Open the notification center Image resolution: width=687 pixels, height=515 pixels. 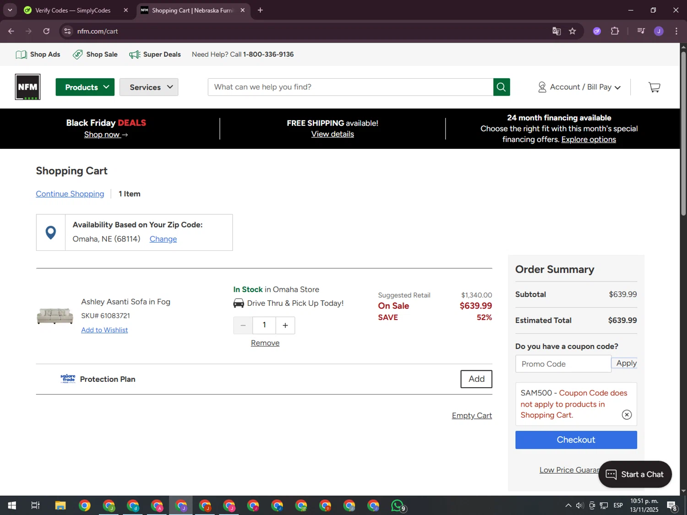[x=672, y=506]
